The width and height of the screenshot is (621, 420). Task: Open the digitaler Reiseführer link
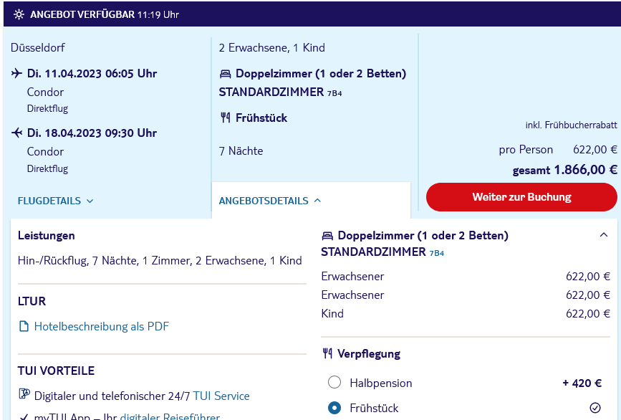pos(170,416)
